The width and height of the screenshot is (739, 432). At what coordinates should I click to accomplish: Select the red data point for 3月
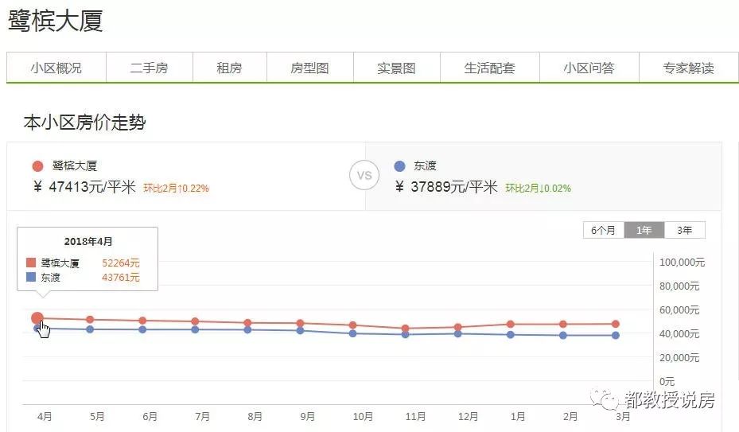coord(616,324)
